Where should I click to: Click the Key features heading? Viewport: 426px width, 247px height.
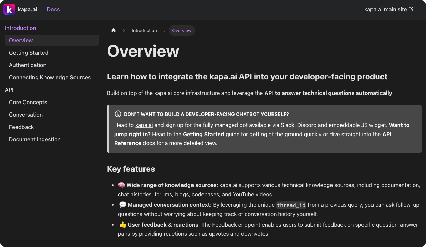[131, 169]
